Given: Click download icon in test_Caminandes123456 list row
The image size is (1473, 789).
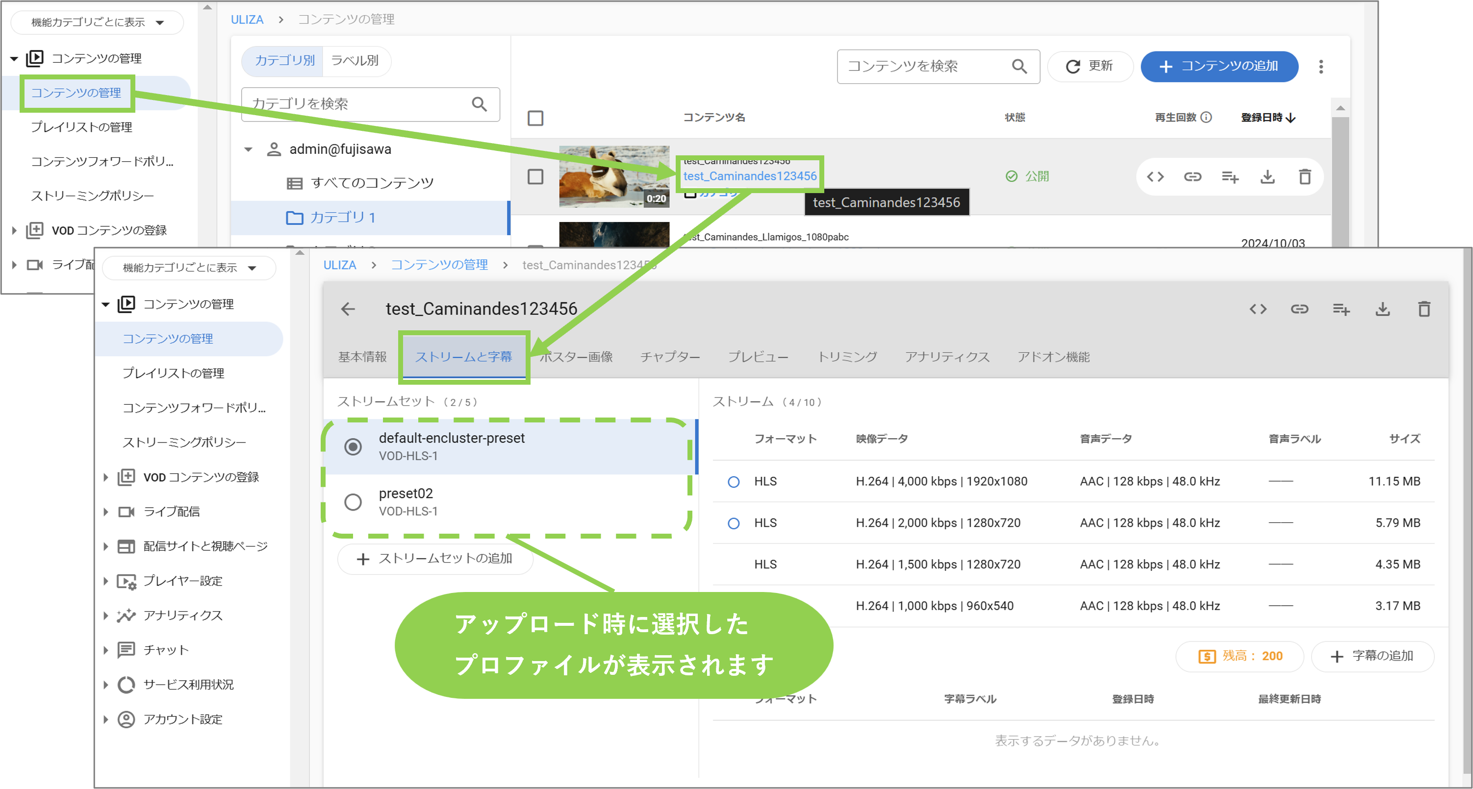Looking at the screenshot, I should 1268,176.
